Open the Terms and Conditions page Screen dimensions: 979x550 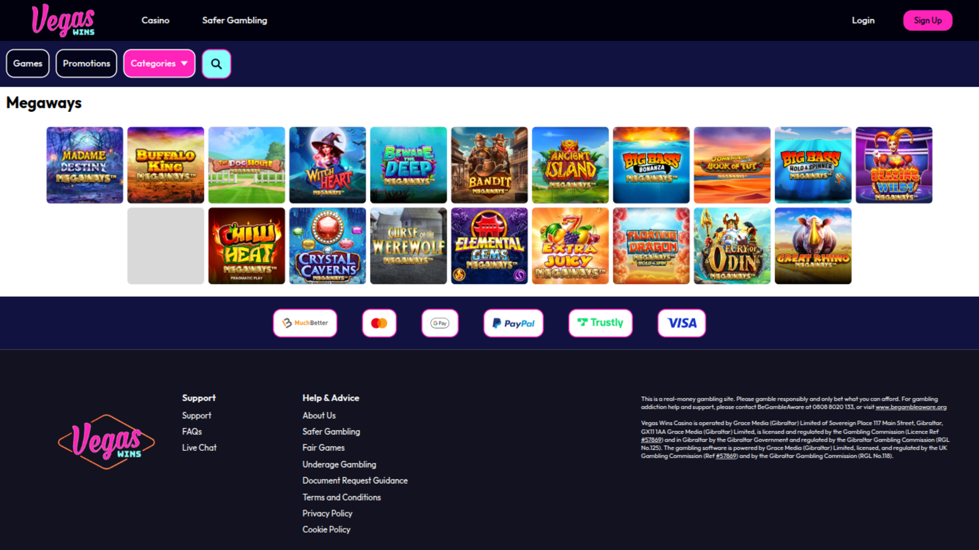341,497
